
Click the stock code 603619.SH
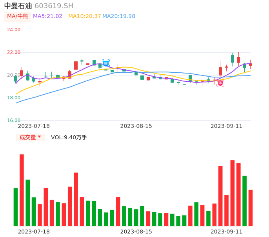tap(54, 6)
